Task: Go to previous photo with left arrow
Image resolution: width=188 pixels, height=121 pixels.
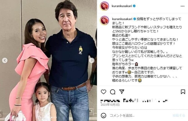Action: pyautogui.click(x=5, y=61)
